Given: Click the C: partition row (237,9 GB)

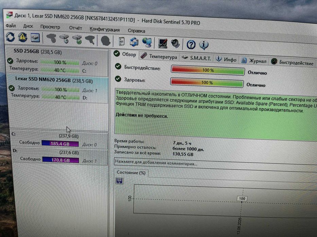Looking at the screenshot, I should [59, 140].
